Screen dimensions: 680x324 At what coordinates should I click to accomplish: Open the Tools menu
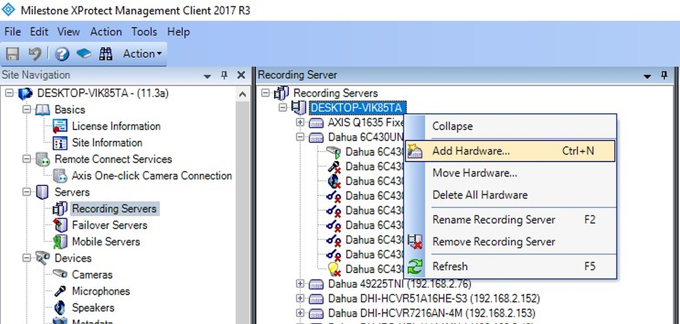pos(144,32)
